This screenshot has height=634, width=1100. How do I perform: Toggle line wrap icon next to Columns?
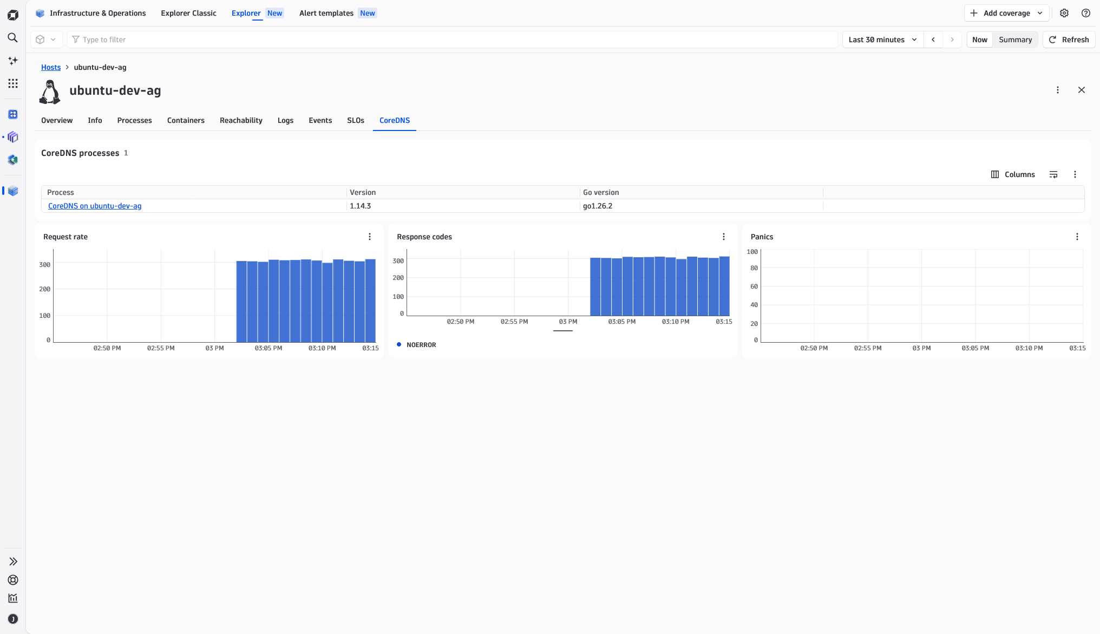(1053, 174)
